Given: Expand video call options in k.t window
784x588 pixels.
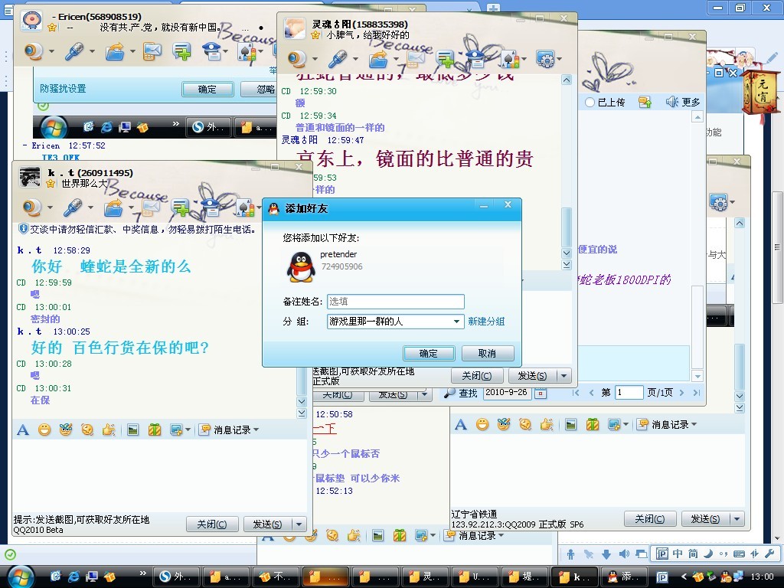Looking at the screenshot, I should 50,207.
